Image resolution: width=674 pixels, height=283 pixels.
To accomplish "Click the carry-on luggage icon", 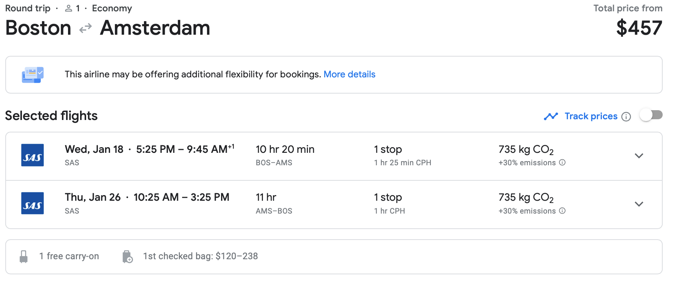I will click(23, 257).
